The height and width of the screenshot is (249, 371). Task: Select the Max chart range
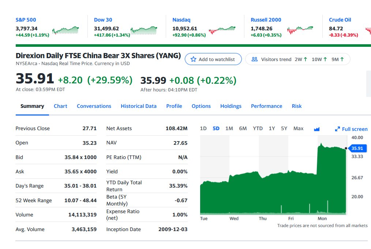pos(298,128)
